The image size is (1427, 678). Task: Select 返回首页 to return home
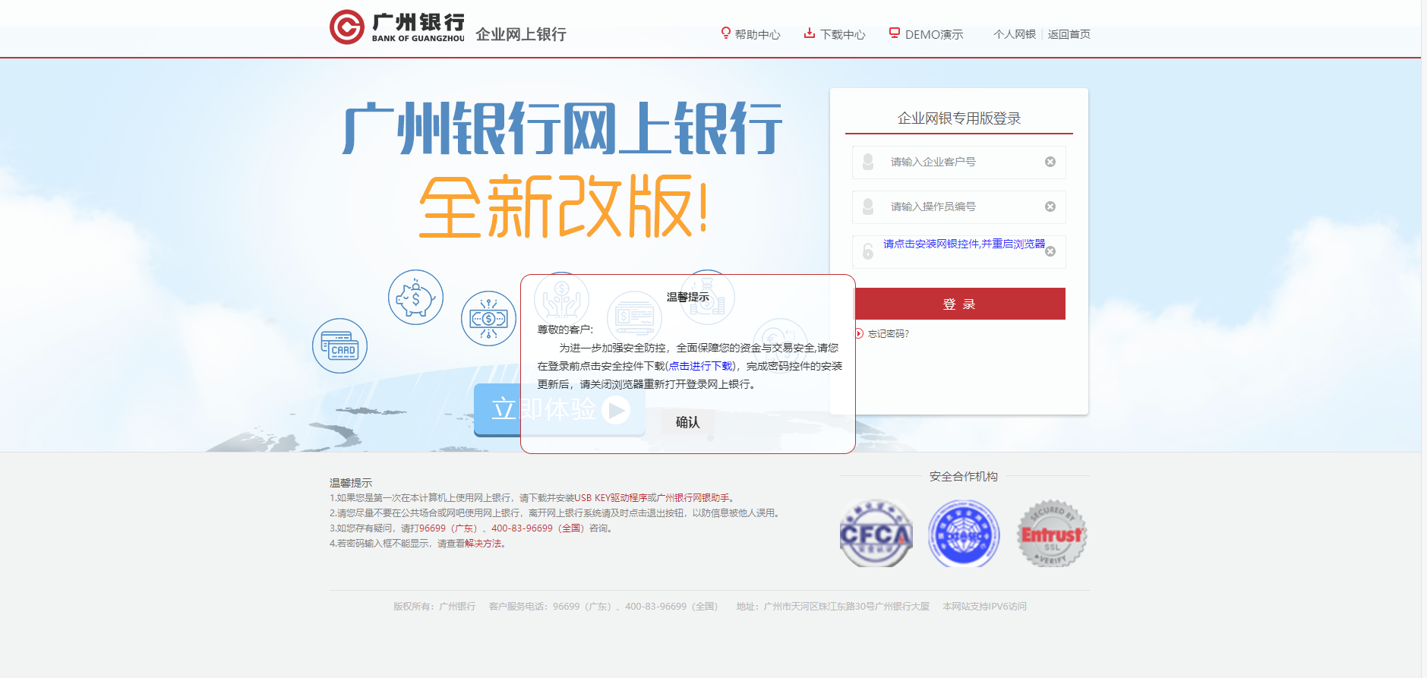1069,34
